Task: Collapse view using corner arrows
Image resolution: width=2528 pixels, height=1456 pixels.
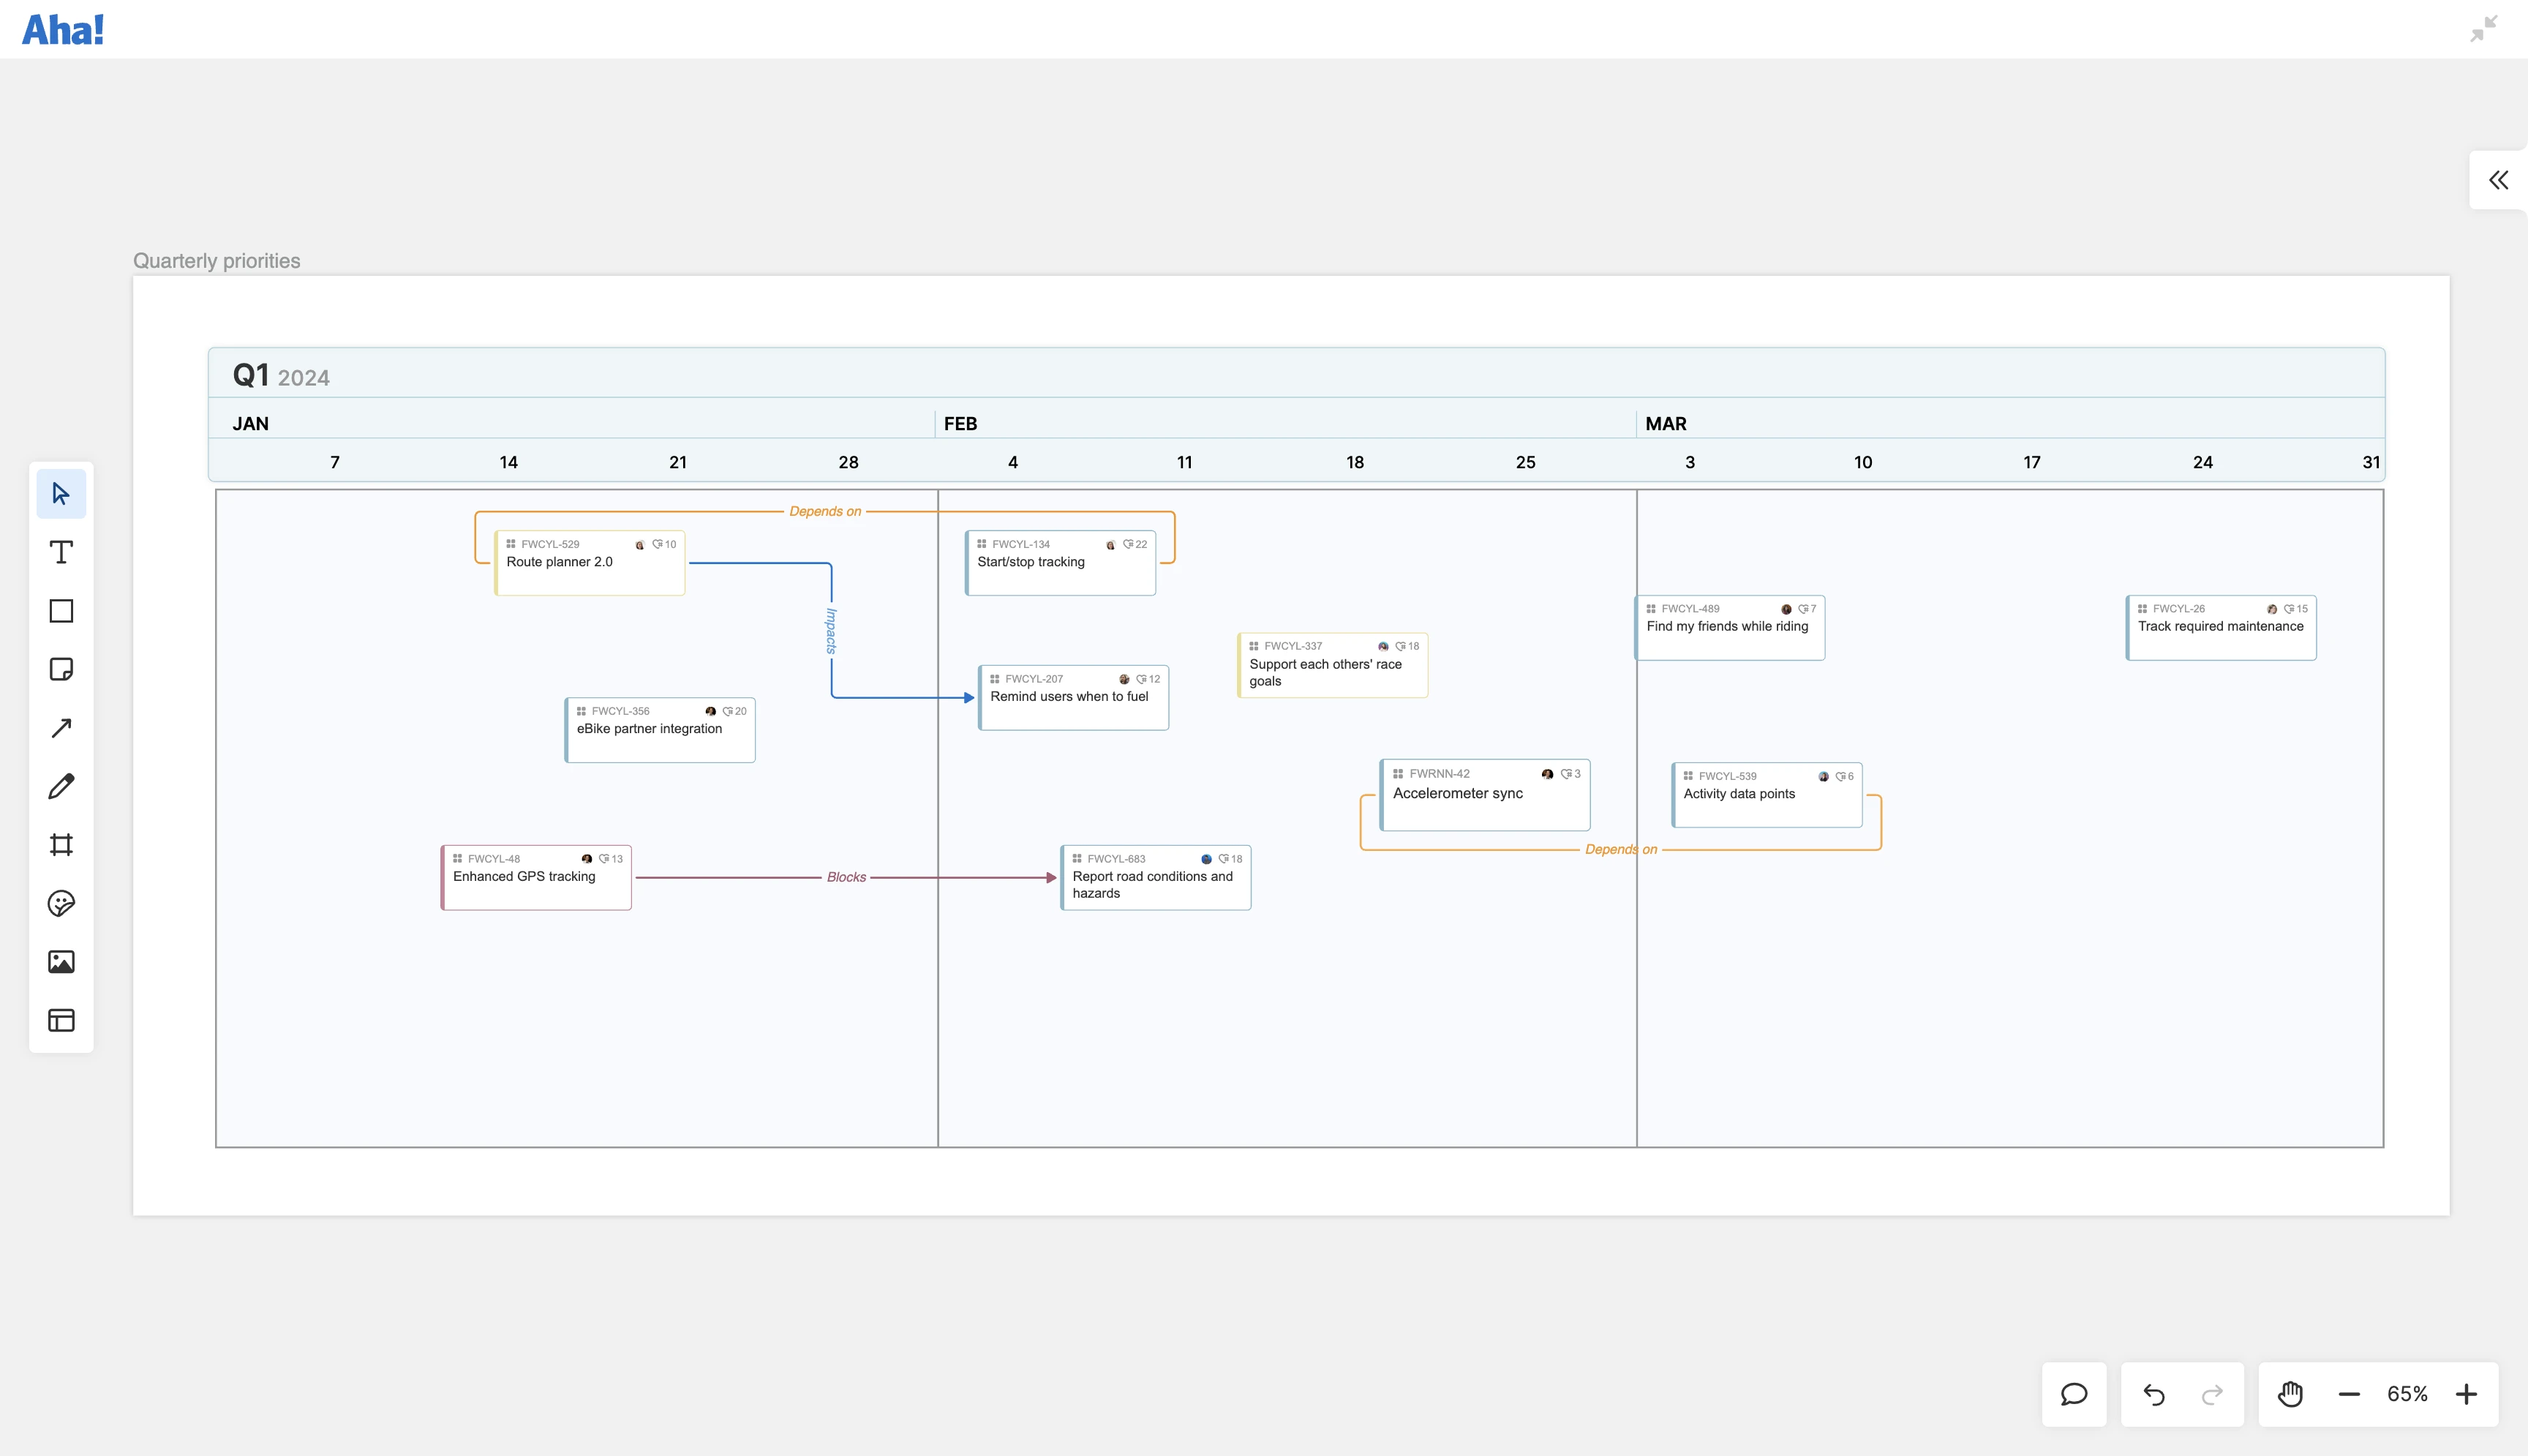Action: point(2485,29)
